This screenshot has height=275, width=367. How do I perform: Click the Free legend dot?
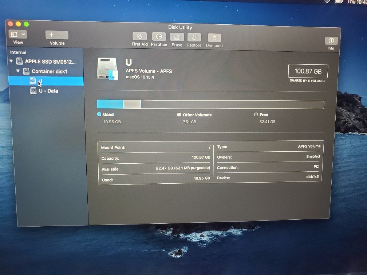(256, 114)
